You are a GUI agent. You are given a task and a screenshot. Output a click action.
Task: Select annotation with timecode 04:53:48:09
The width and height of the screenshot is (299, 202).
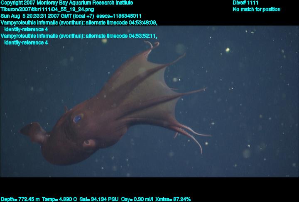[79, 23]
